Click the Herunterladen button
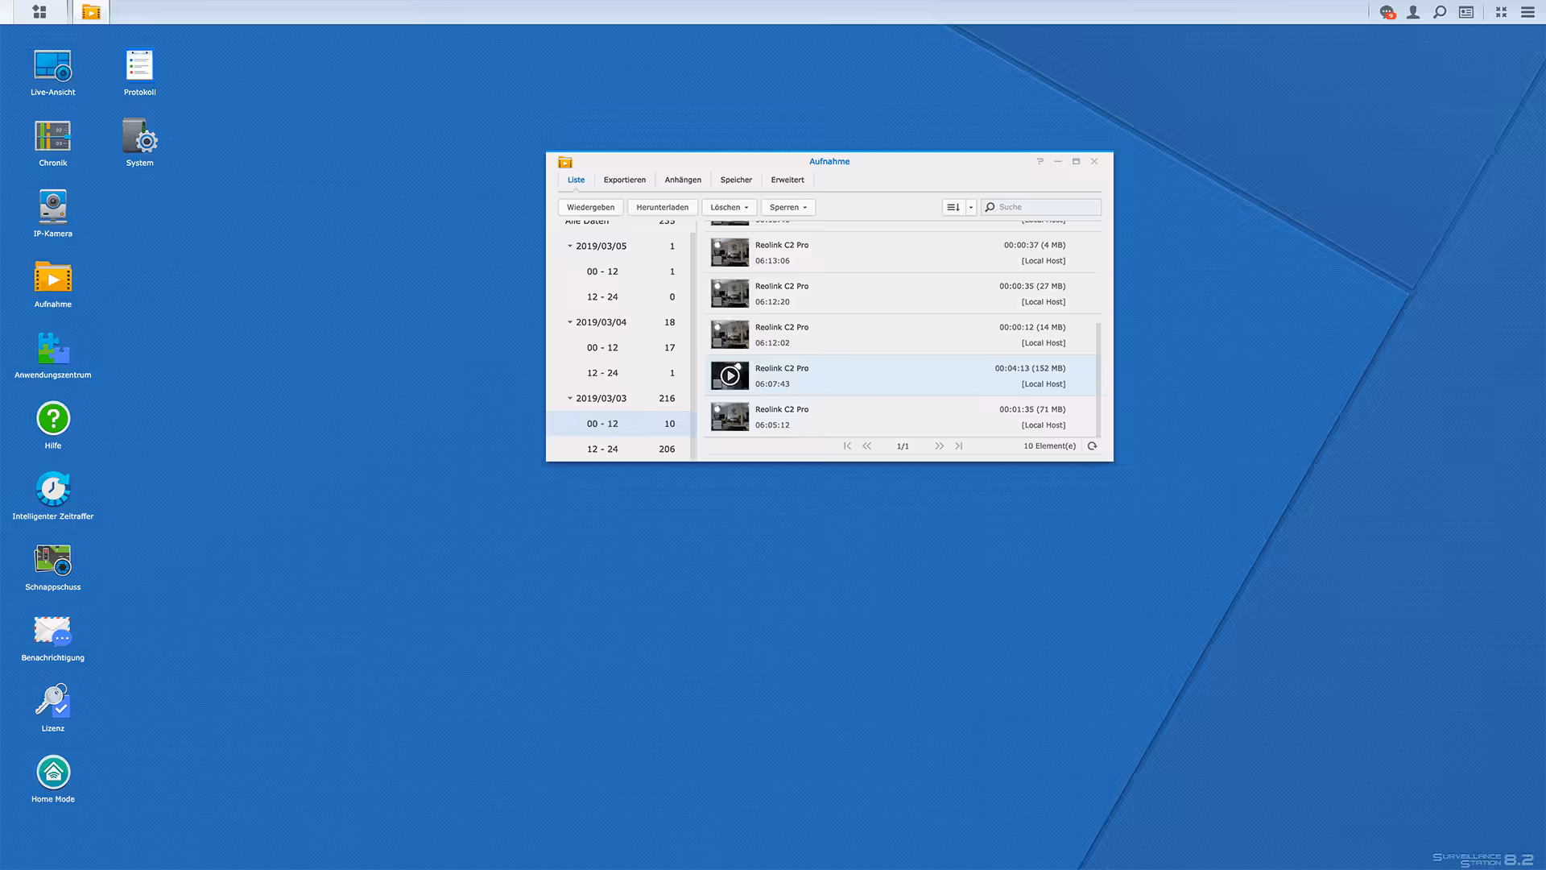1546x870 pixels. pyautogui.click(x=662, y=207)
